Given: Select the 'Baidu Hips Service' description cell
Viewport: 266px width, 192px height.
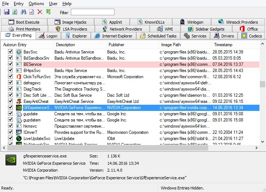Looking at the screenshot, I should [x=71, y=71].
